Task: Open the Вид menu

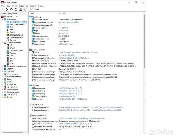Action: [9, 6]
